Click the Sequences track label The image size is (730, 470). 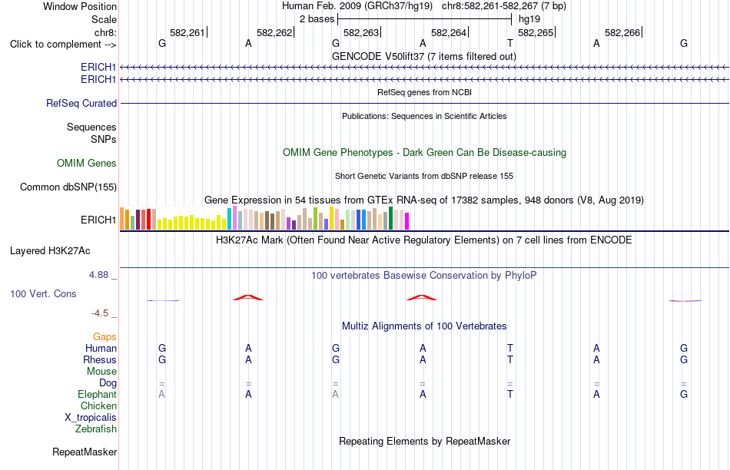(x=91, y=127)
